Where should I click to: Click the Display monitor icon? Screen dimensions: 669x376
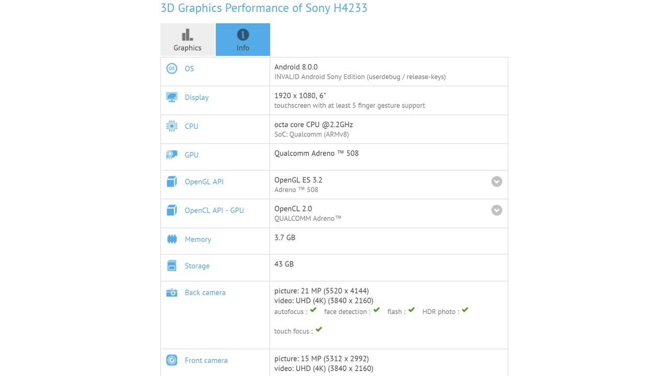point(171,97)
